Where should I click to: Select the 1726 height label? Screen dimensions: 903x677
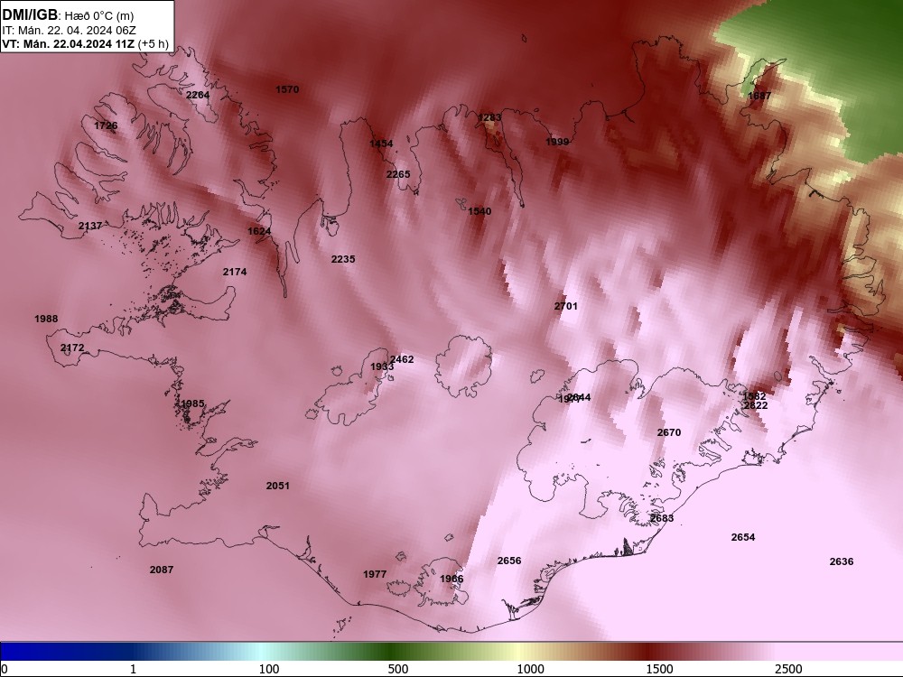106,125
